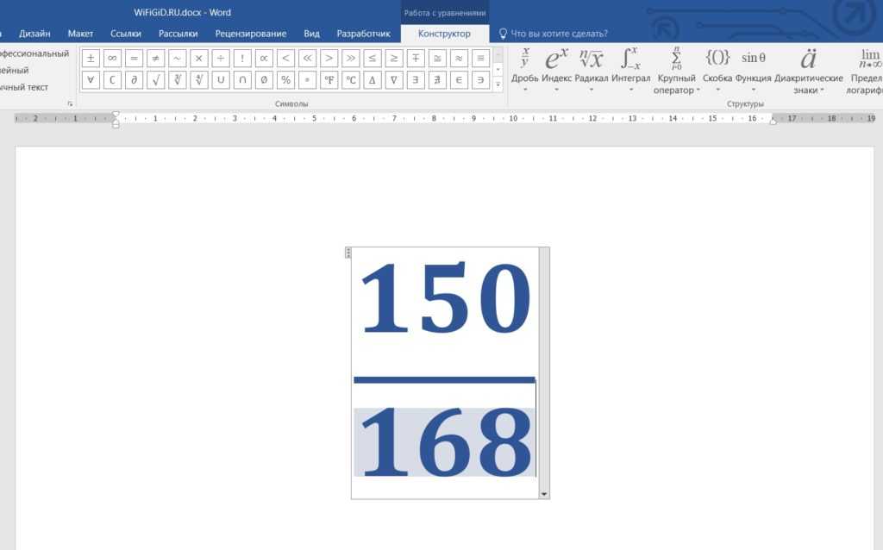The width and height of the screenshot is (883, 550).
Task: Switch to the Дизайн tab
Action: pos(34,34)
